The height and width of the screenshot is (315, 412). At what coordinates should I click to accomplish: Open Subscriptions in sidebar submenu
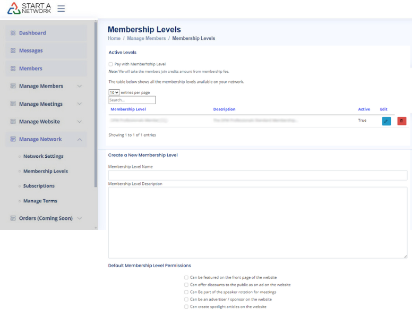39,186
